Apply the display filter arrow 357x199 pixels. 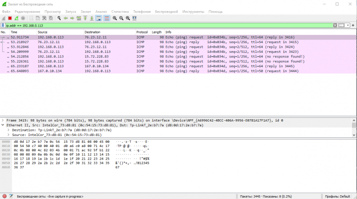point(341,26)
